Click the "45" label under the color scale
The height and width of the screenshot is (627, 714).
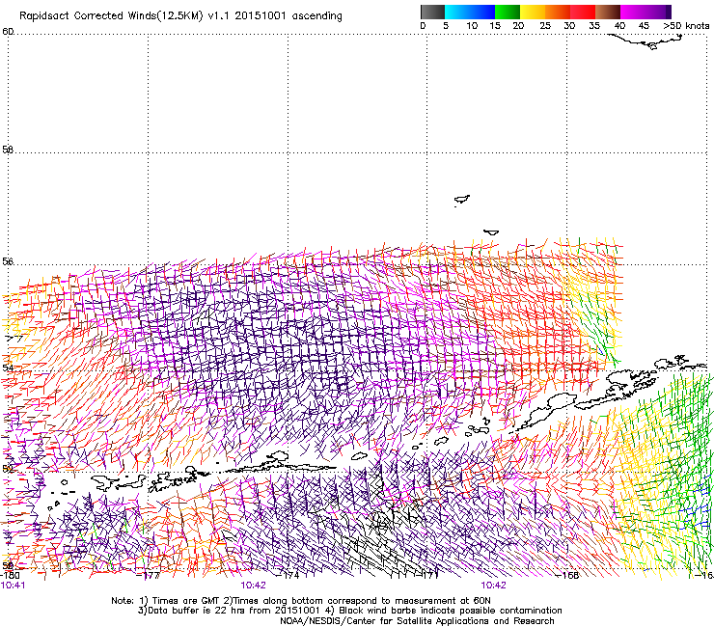[x=644, y=26]
